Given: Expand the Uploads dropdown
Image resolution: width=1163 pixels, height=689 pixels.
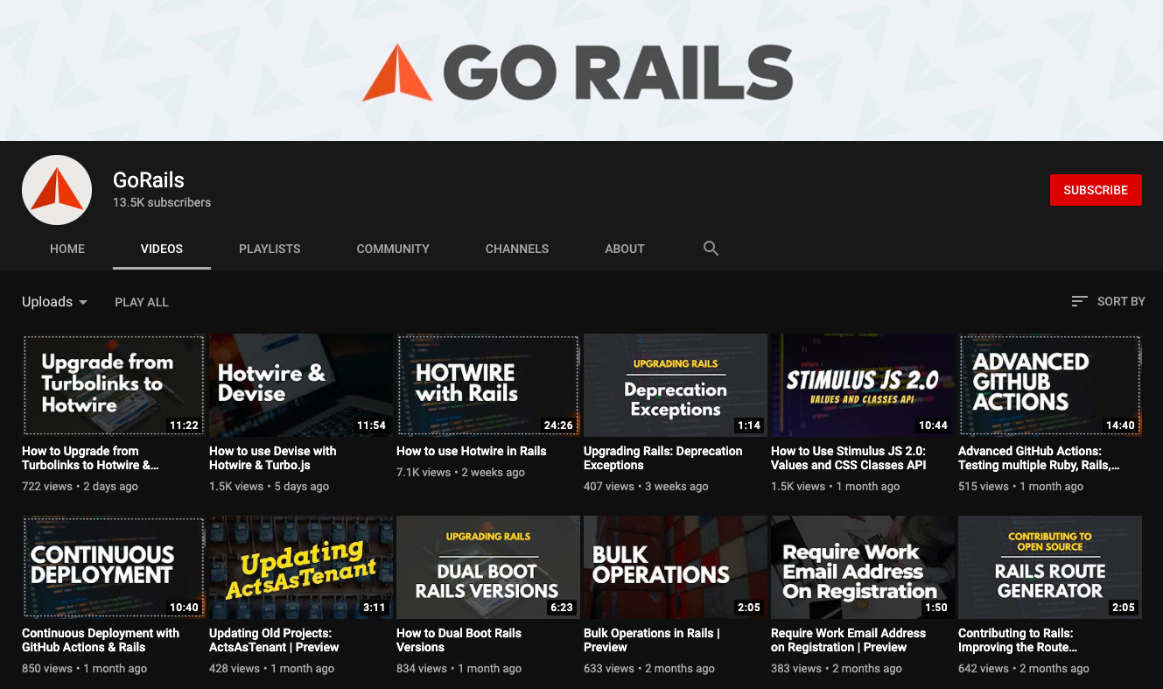Looking at the screenshot, I should pyautogui.click(x=54, y=302).
